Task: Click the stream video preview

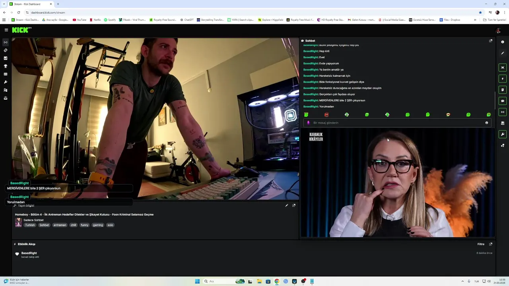Action: point(155,119)
